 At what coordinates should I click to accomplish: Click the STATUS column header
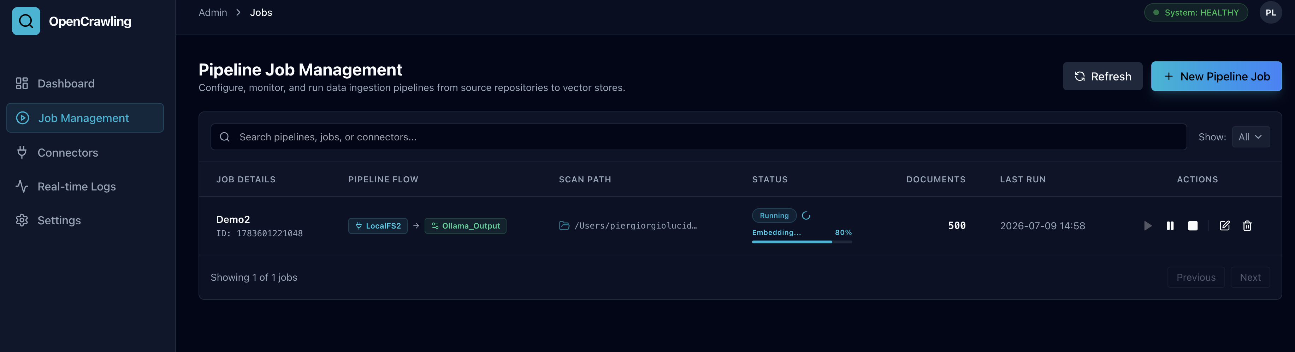pyautogui.click(x=770, y=179)
